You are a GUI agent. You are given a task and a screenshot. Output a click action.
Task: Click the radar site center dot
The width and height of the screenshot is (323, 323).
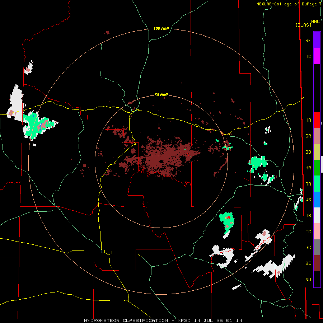[161, 161]
